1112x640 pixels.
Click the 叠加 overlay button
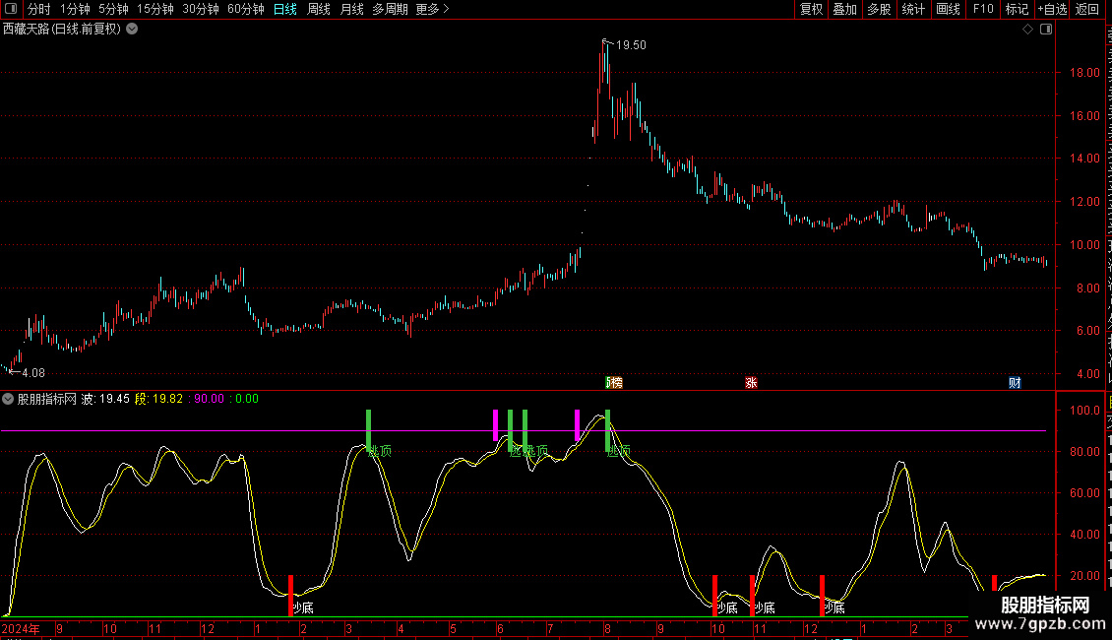pos(844,9)
